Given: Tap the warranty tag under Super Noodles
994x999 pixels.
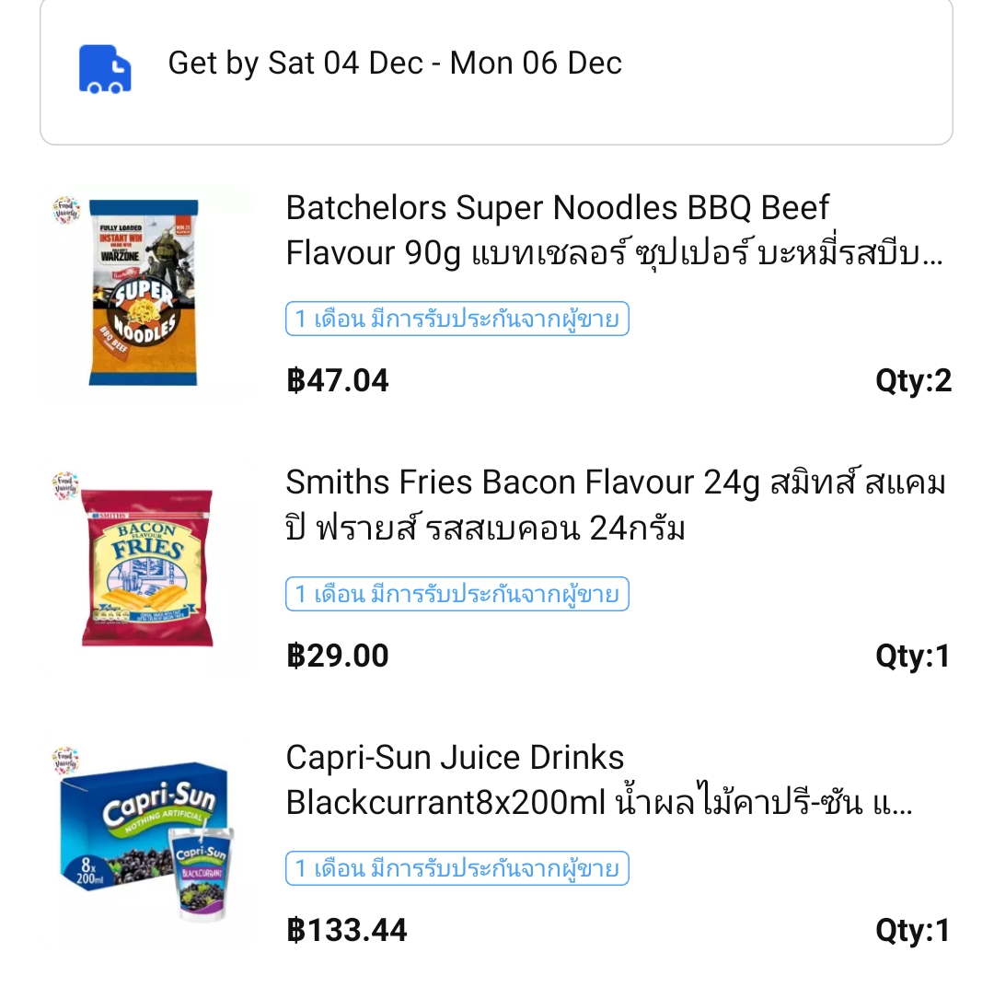Looking at the screenshot, I should pyautogui.click(x=457, y=319).
